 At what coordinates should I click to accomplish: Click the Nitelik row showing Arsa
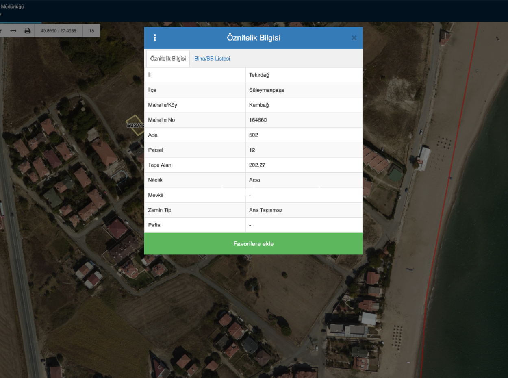tap(253, 180)
